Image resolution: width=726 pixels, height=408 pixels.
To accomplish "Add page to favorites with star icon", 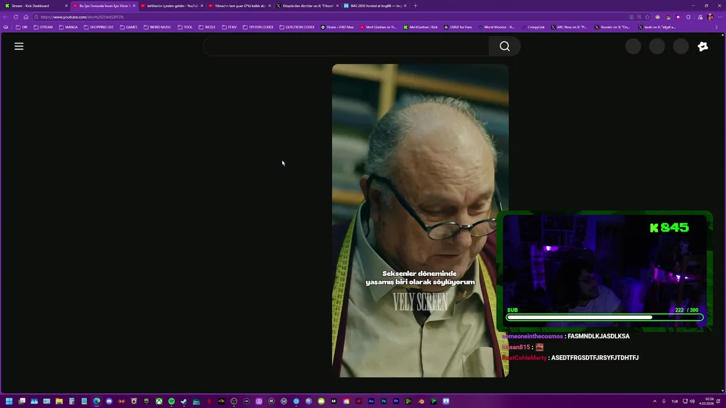I will coord(647,17).
